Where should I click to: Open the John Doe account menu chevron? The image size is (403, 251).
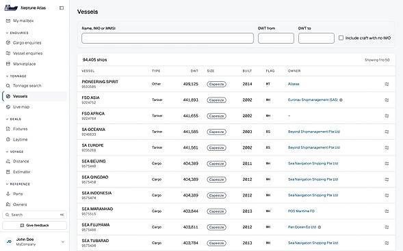pyautogui.click(x=63, y=241)
